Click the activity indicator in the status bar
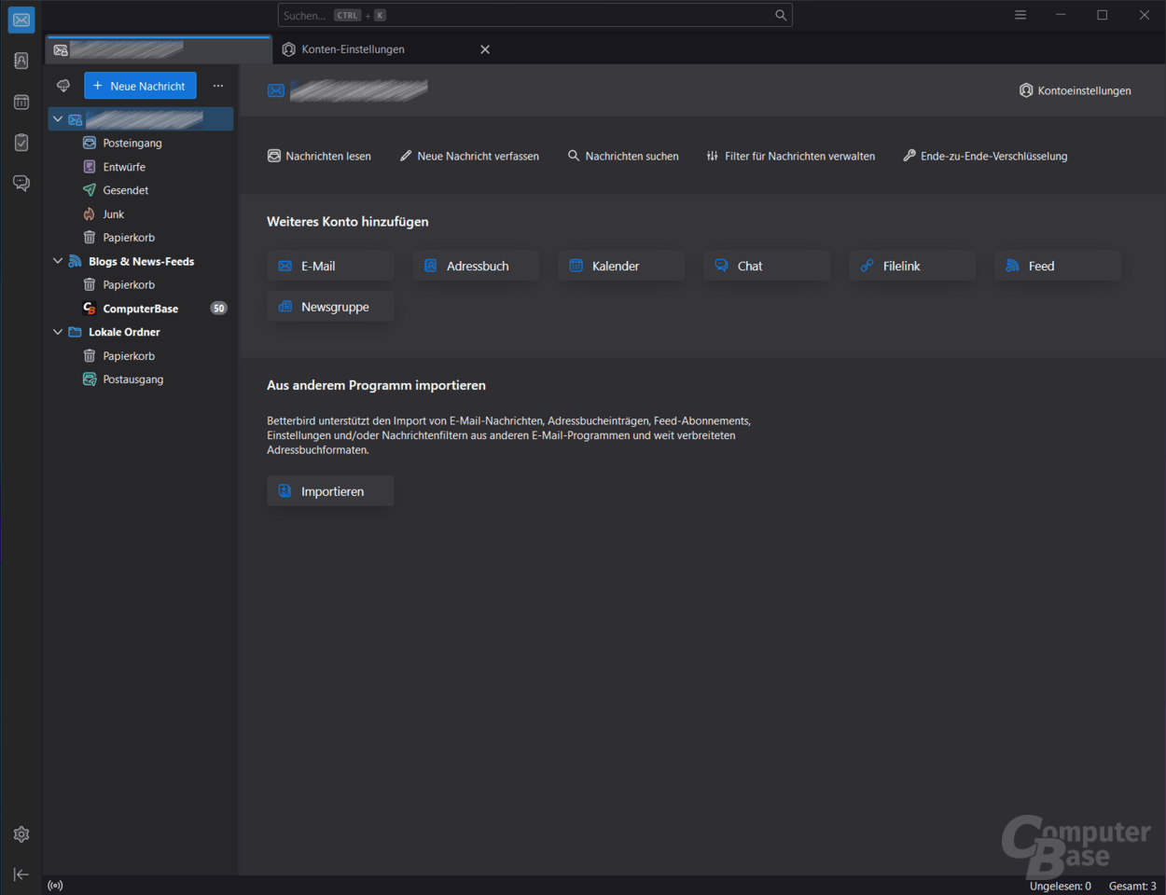The width and height of the screenshot is (1166, 895). (x=55, y=885)
